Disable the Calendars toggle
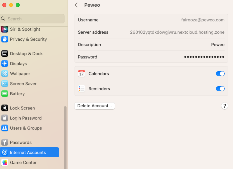The height and width of the screenshot is (169, 233). (x=220, y=74)
